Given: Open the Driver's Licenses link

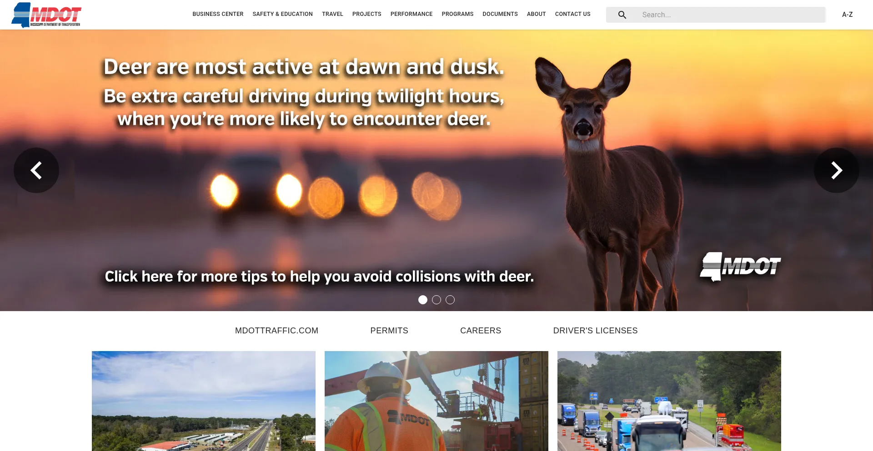Looking at the screenshot, I should tap(596, 331).
